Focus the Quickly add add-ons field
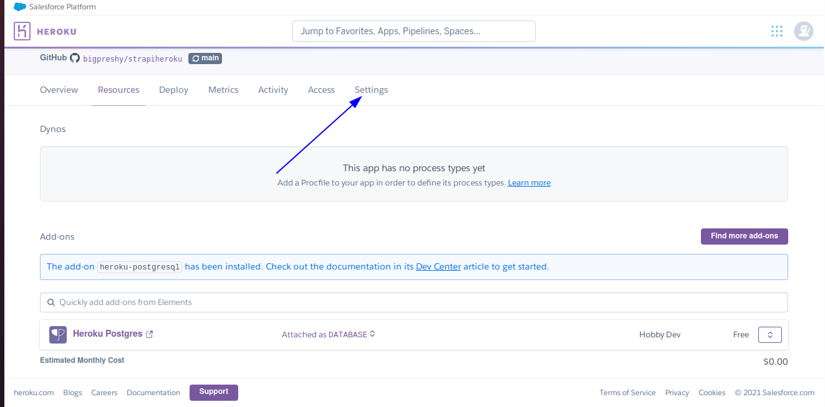Viewport: 825px width, 407px height. 414,302
